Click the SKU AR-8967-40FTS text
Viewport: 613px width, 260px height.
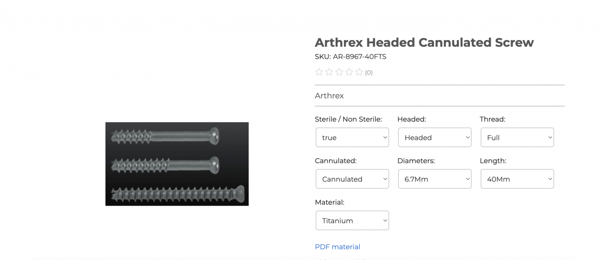click(x=350, y=57)
